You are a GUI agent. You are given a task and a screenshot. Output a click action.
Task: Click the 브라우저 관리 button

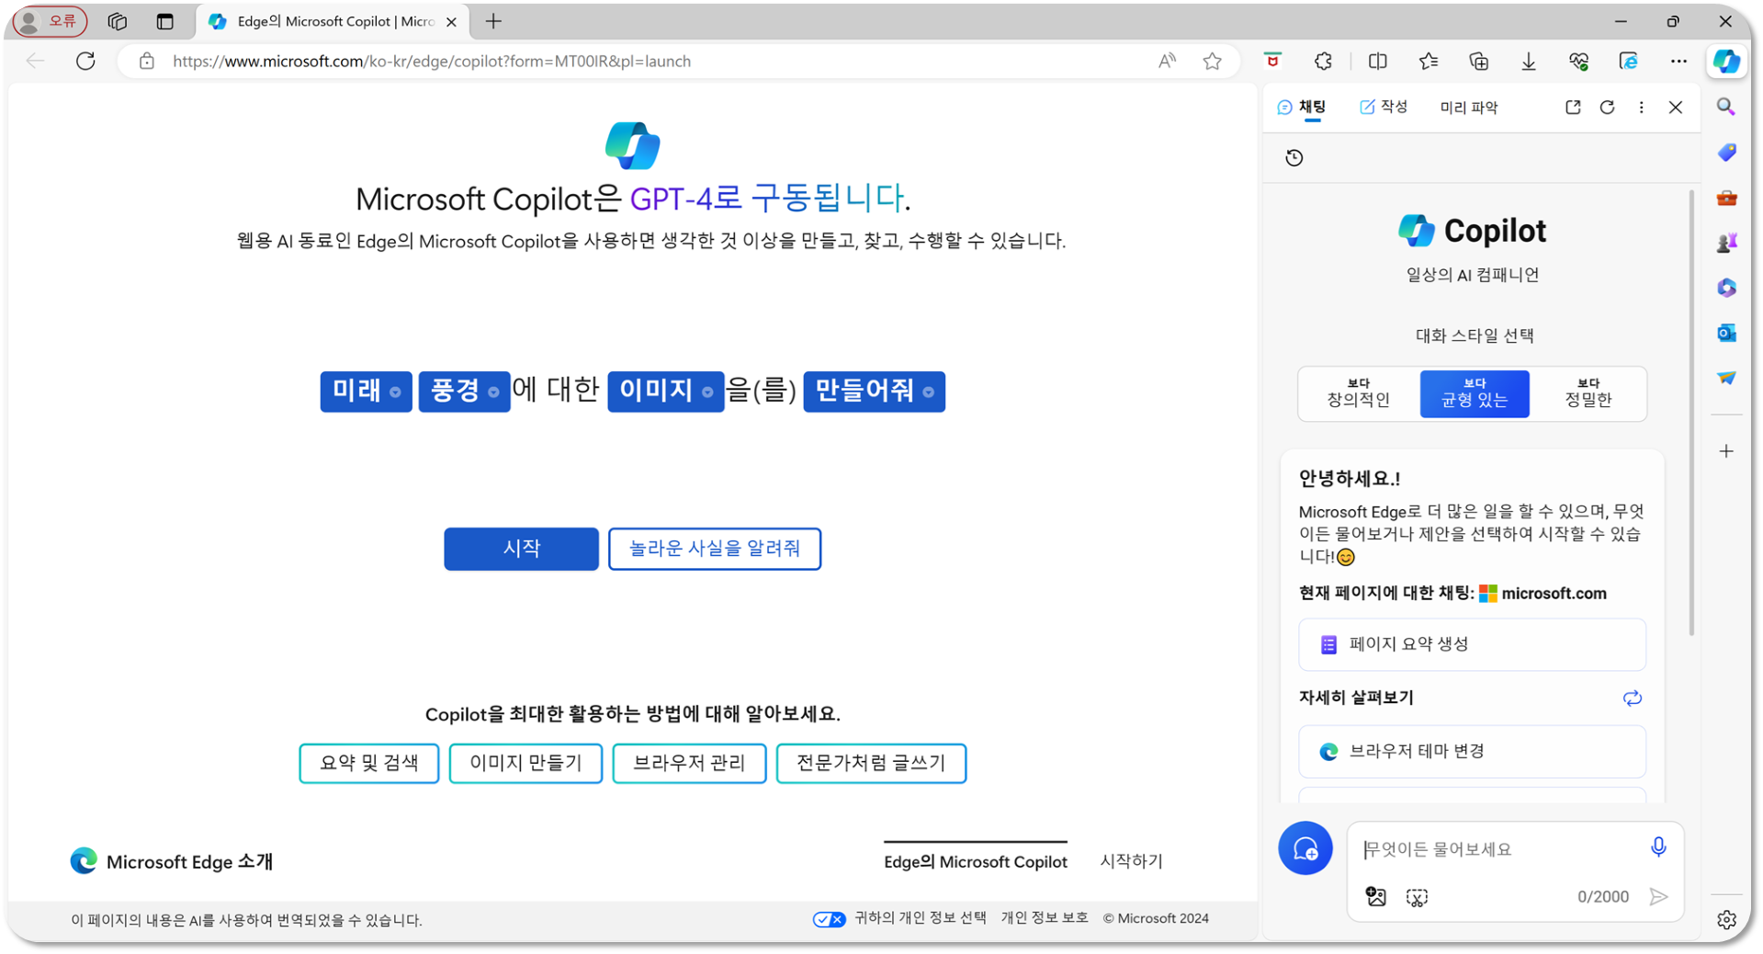(689, 763)
